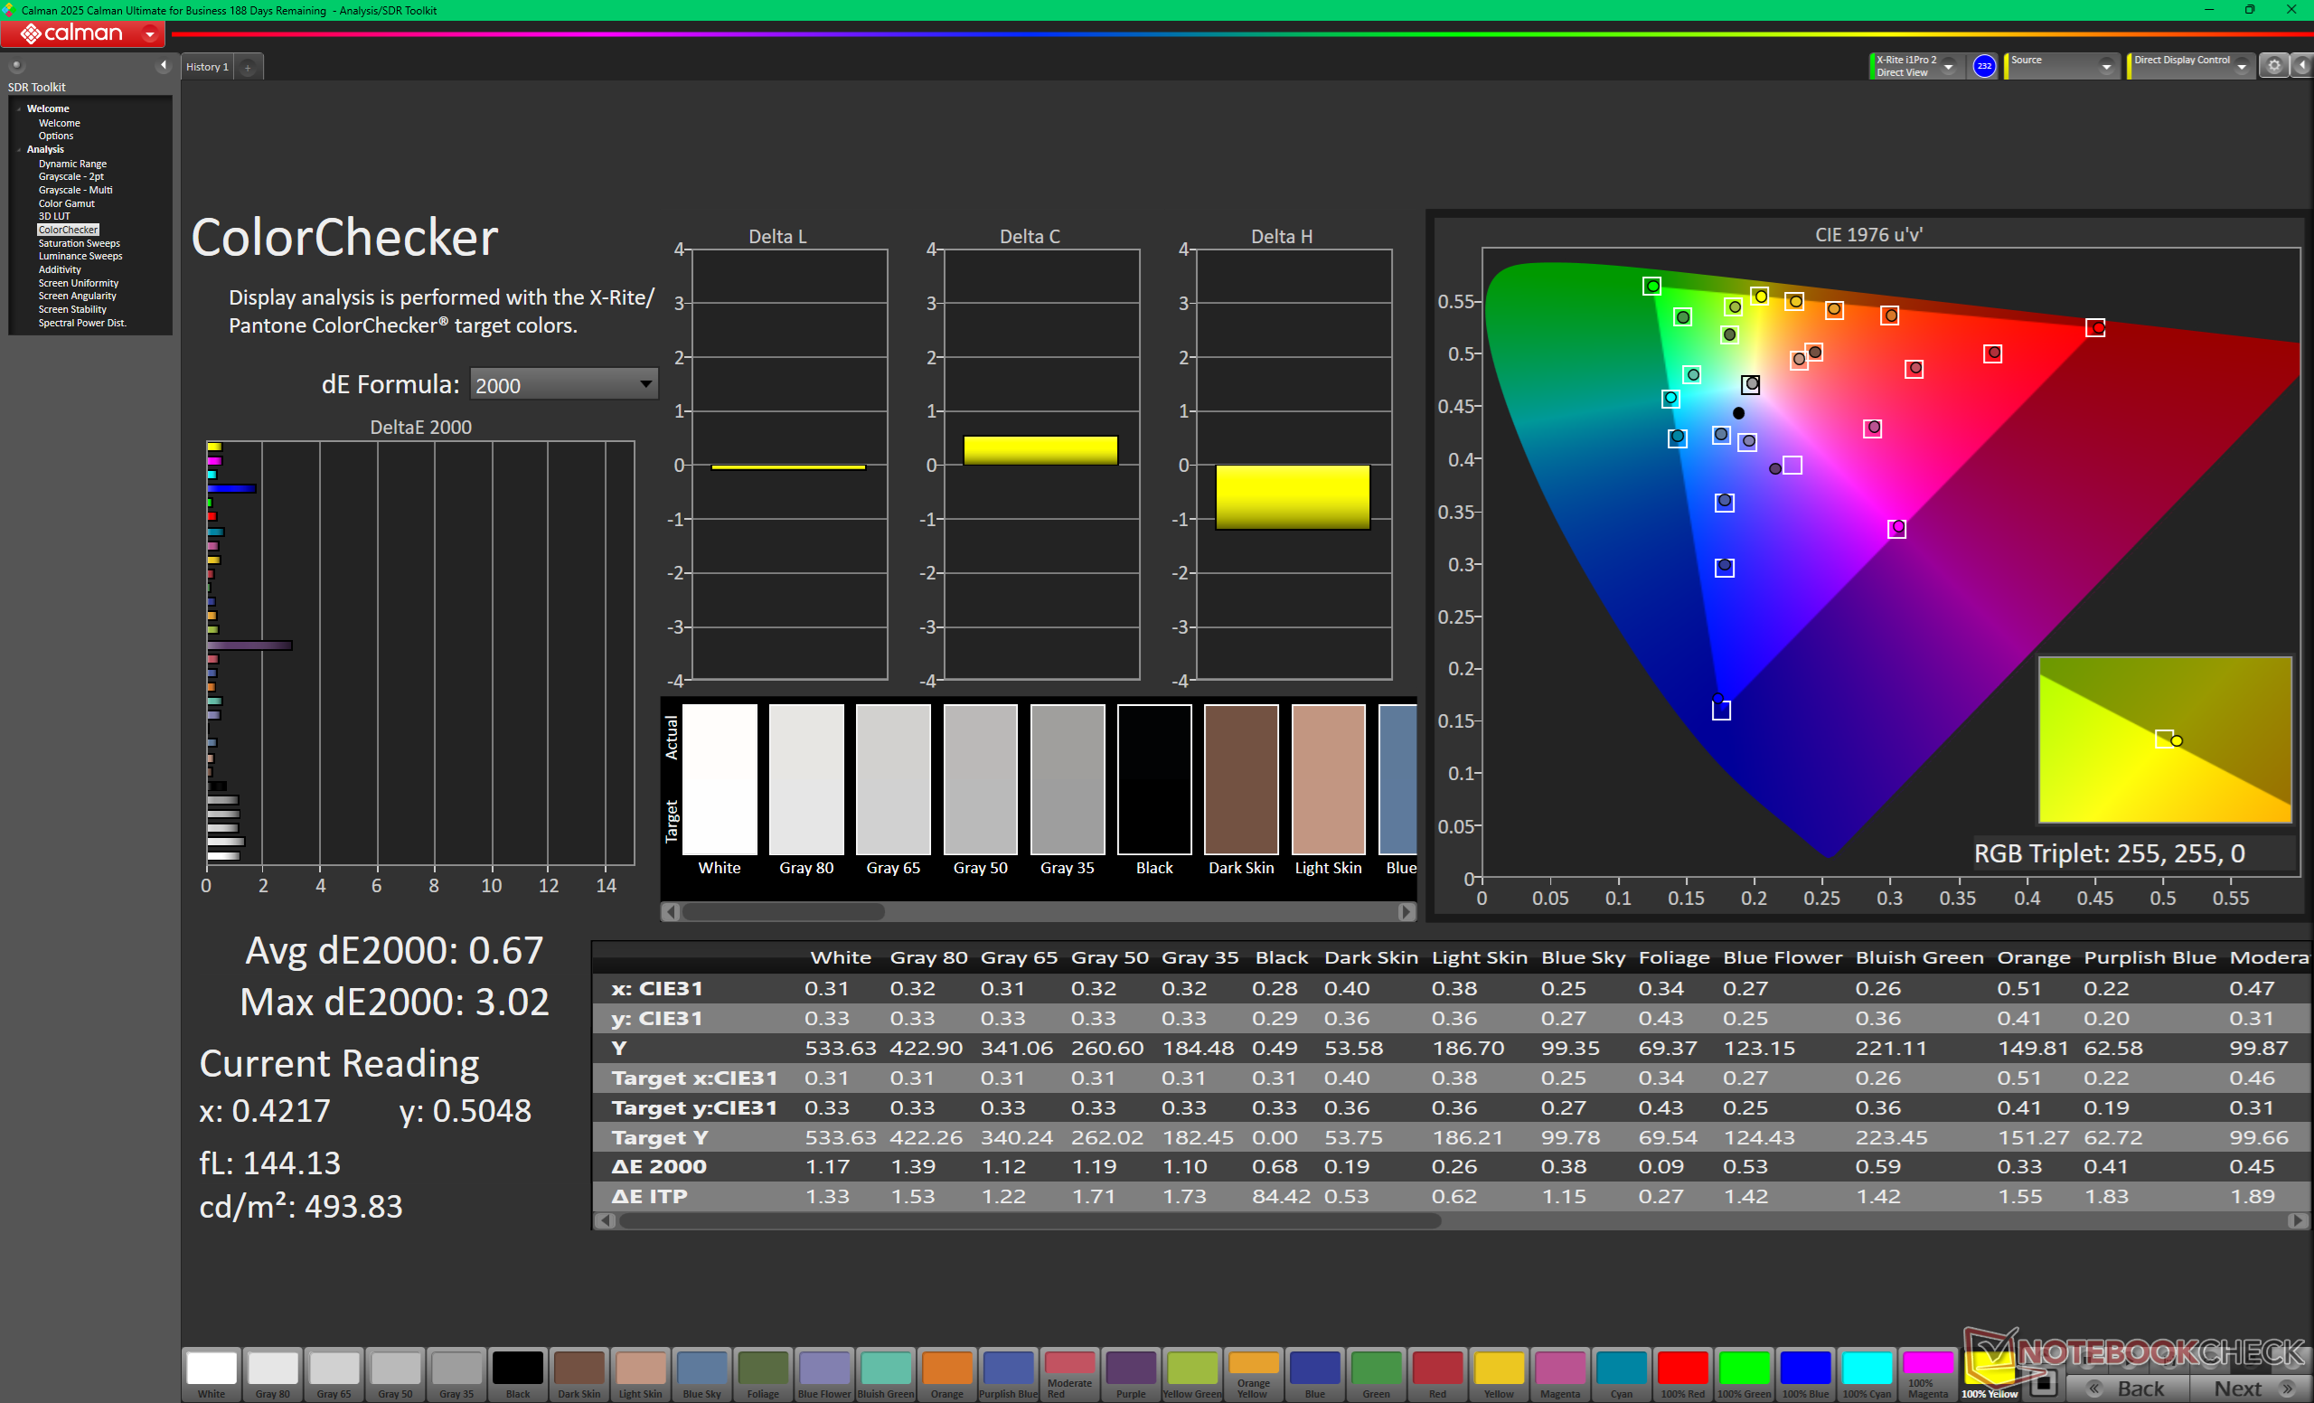The width and height of the screenshot is (2314, 1403).
Task: Open Grayscale - Multi analysis page
Action: pyautogui.click(x=75, y=190)
